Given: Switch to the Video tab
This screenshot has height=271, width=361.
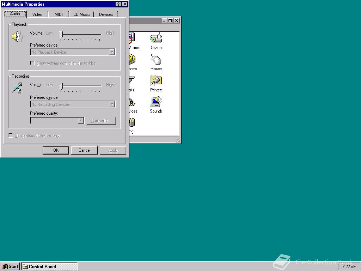Looking at the screenshot, I should [x=37, y=14].
